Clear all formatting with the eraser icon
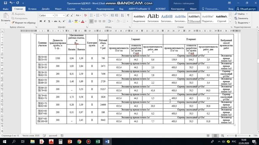Image resolution: width=259 pixels, height=145 pixels. click(x=85, y=15)
